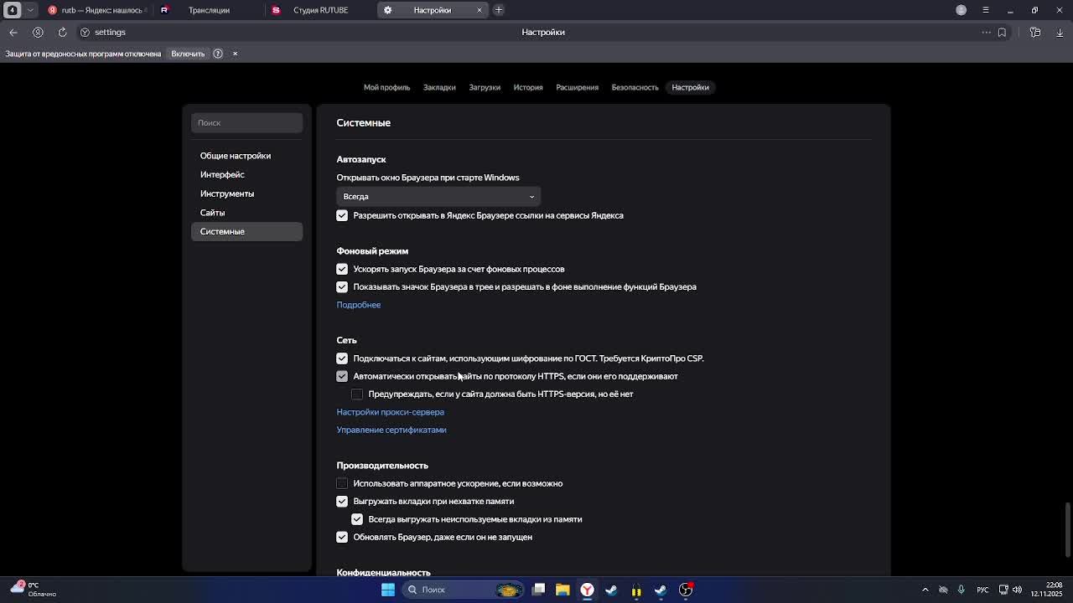The image size is (1073, 603).
Task: Toggle "Показывать значок Браузера в трее" checkbox
Action: [x=342, y=287]
